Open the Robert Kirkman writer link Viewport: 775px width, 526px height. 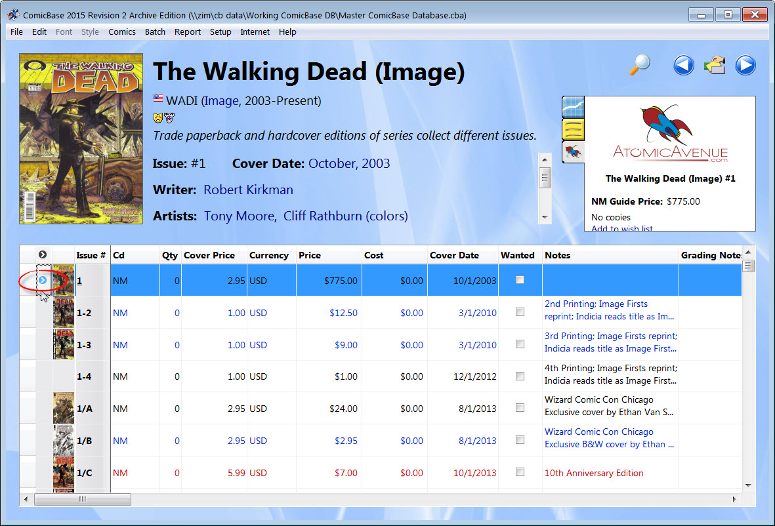tap(247, 190)
